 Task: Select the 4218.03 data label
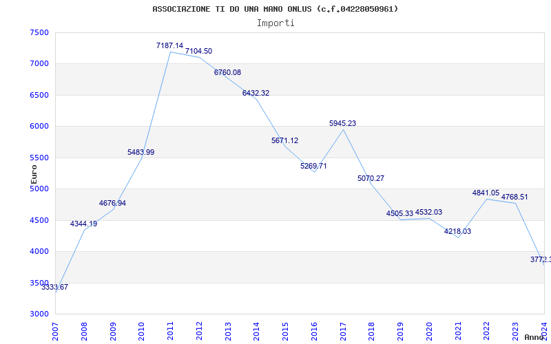coord(457,232)
